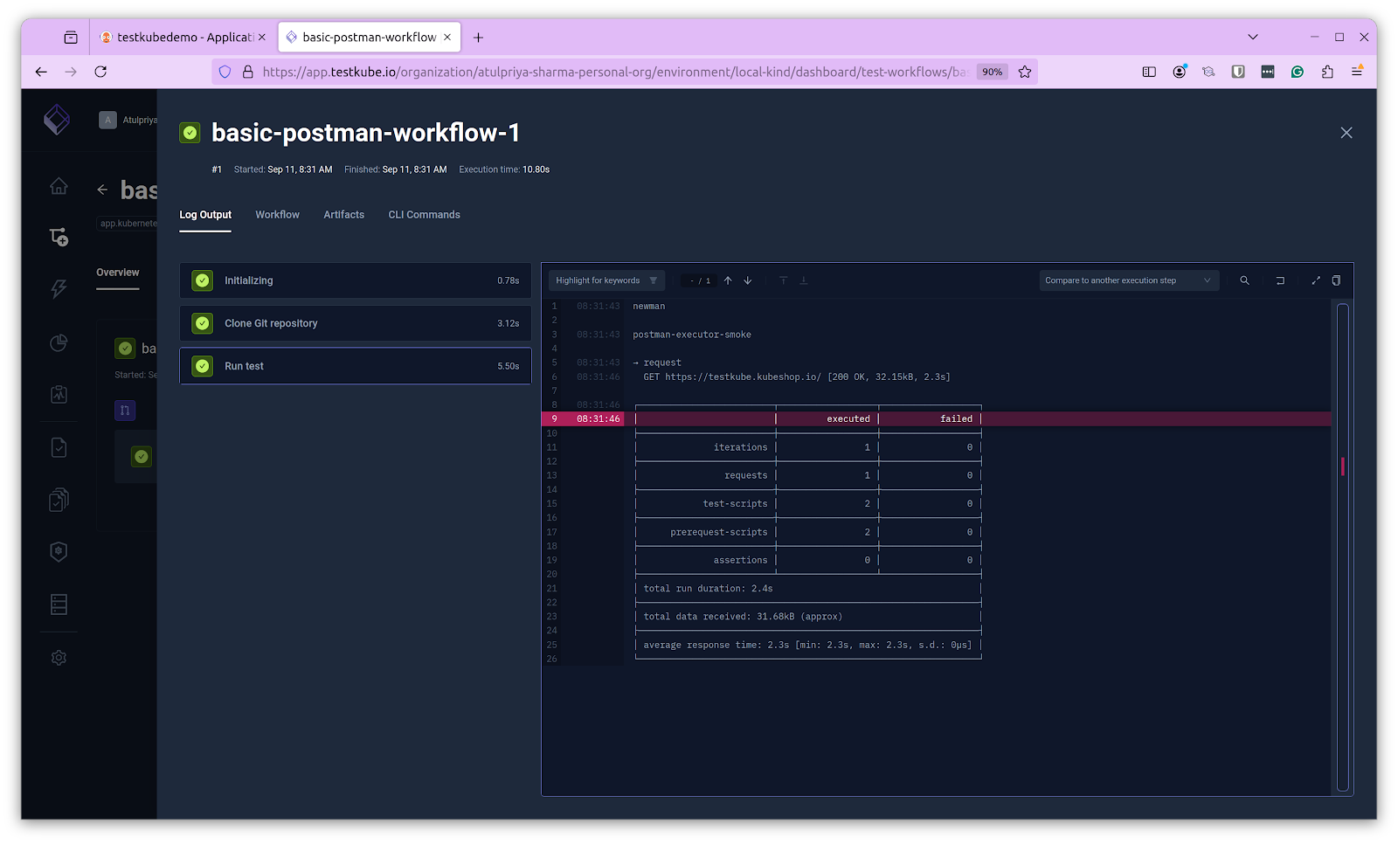Open log search magnifier icon
This screenshot has width=1398, height=843.
(1244, 280)
